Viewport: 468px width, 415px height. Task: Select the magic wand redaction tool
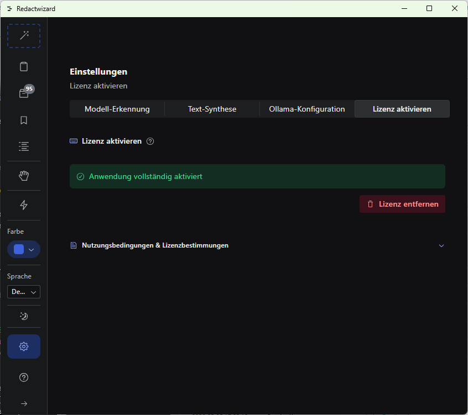[24, 36]
